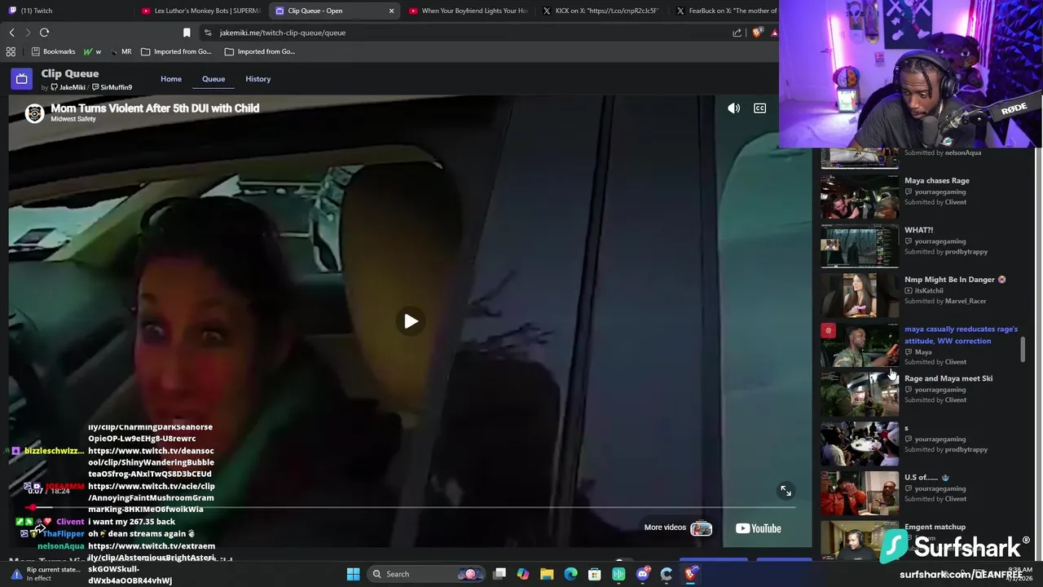Share this page icon
Viewport: 1043px width, 587px height.
click(x=737, y=33)
